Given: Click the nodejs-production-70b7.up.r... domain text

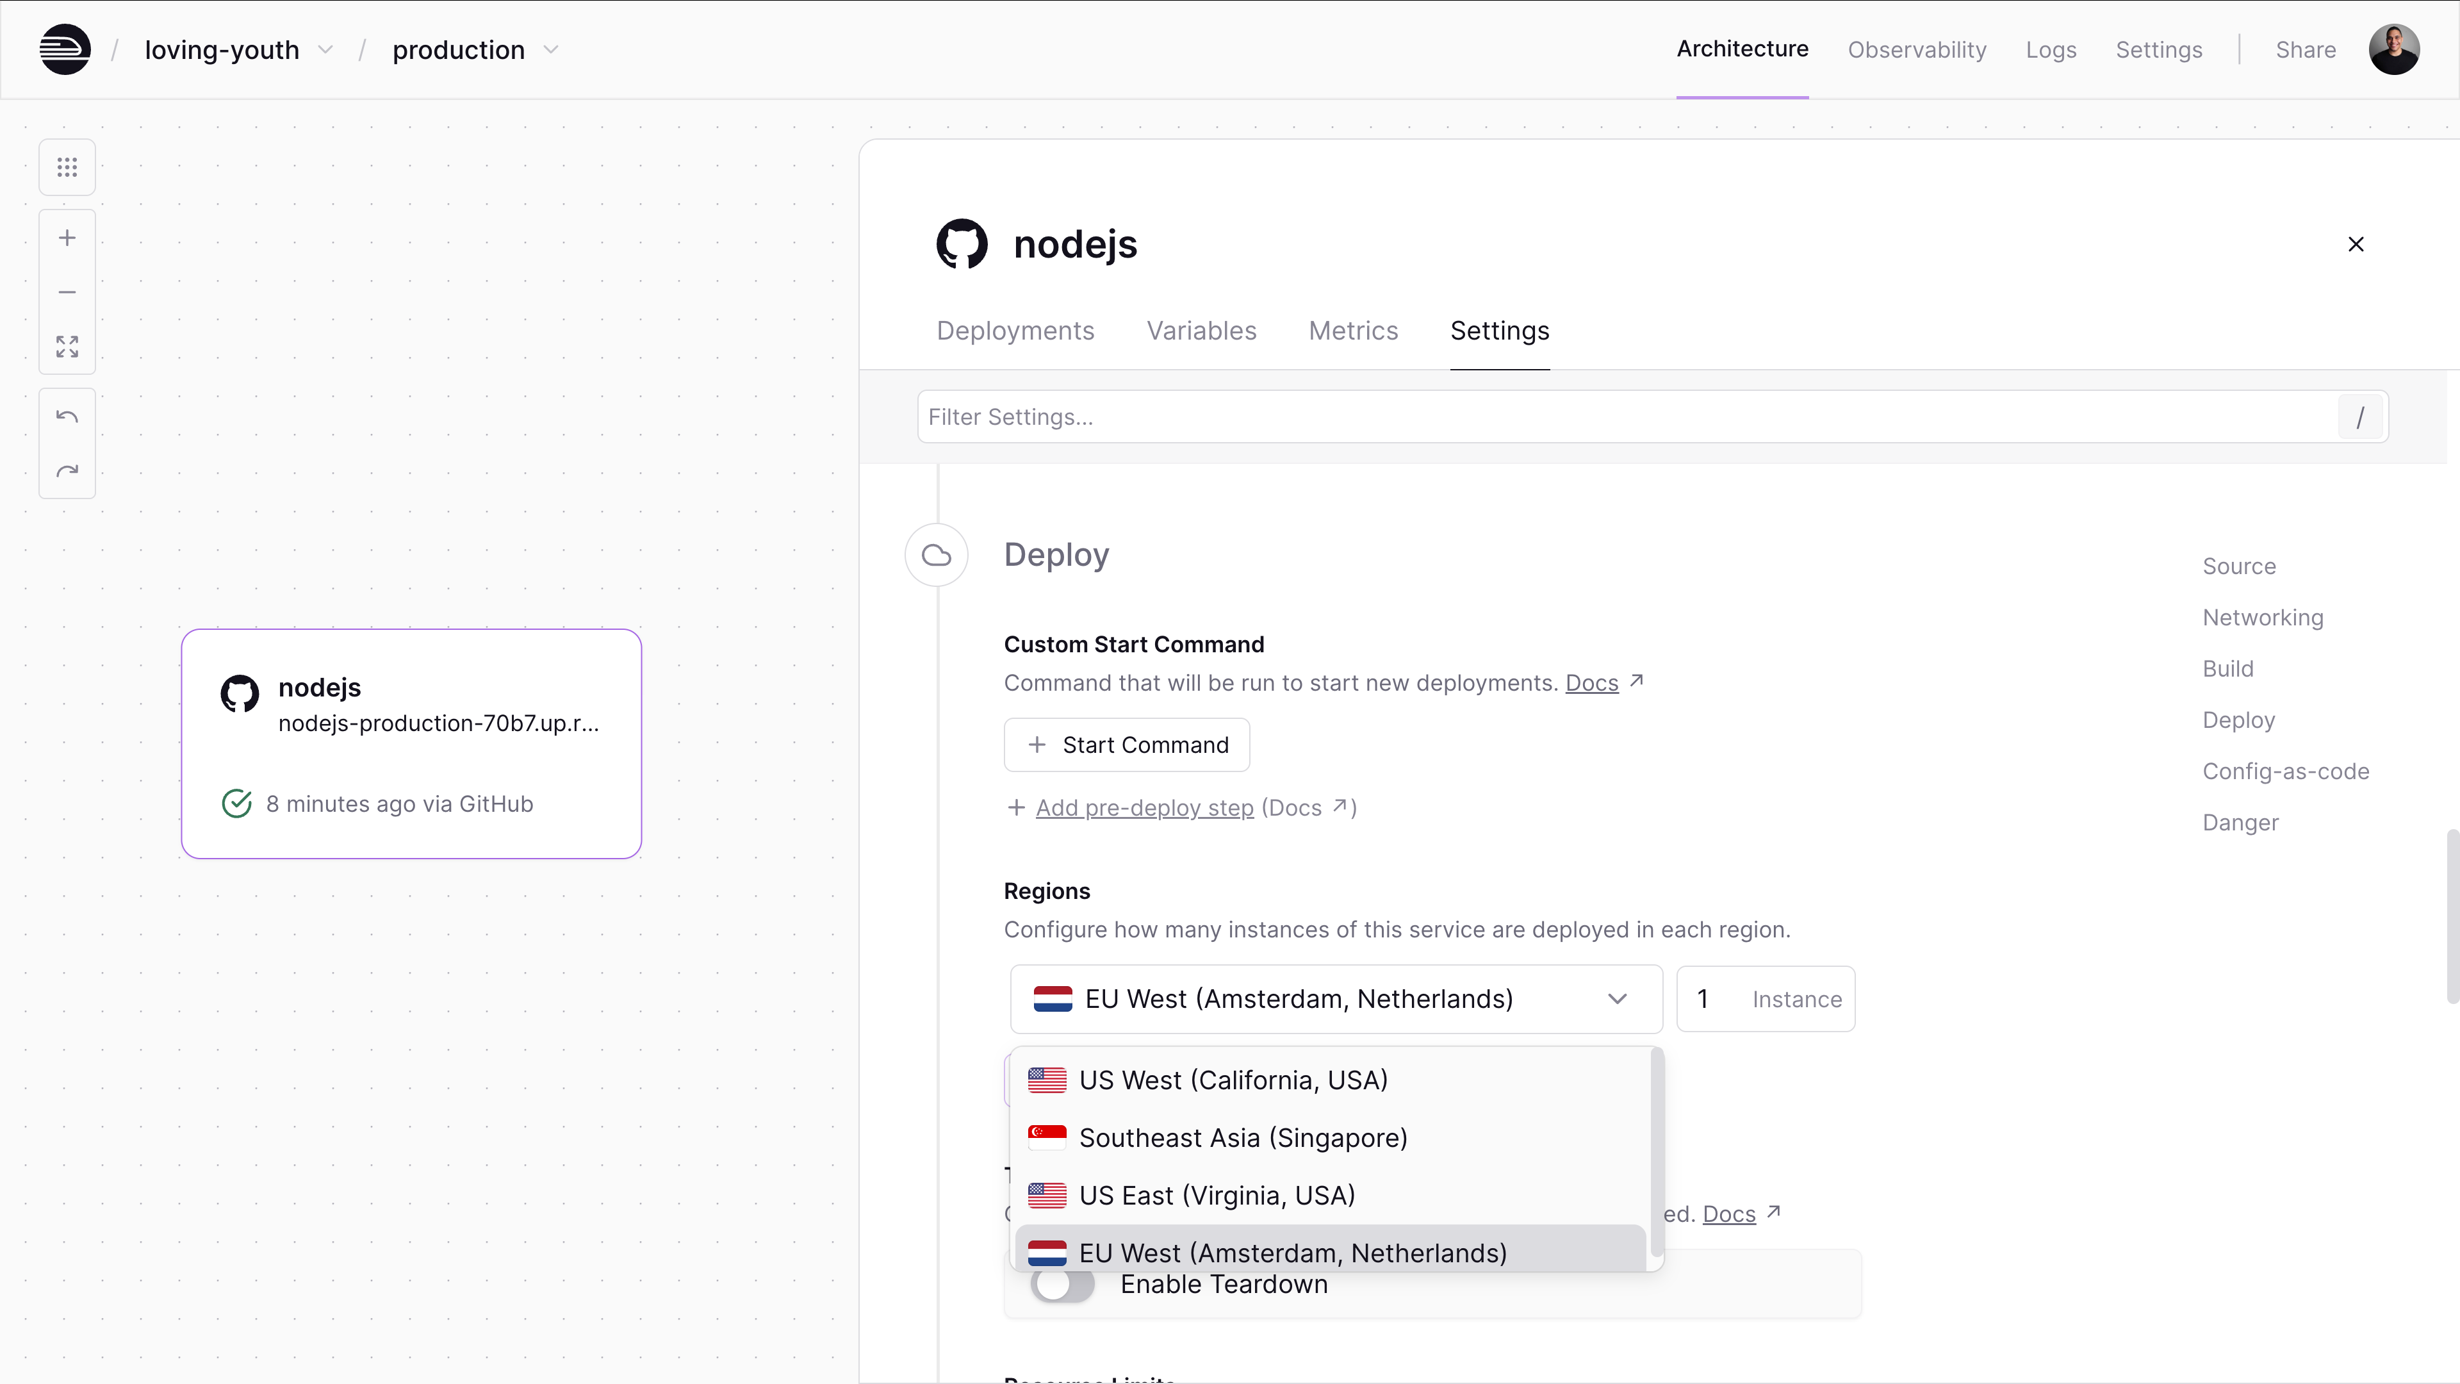Looking at the screenshot, I should tap(438, 723).
